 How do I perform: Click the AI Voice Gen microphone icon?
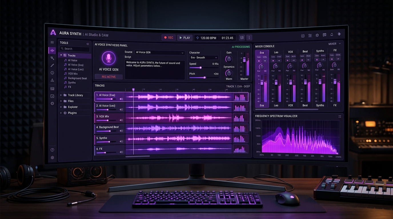click(x=109, y=58)
